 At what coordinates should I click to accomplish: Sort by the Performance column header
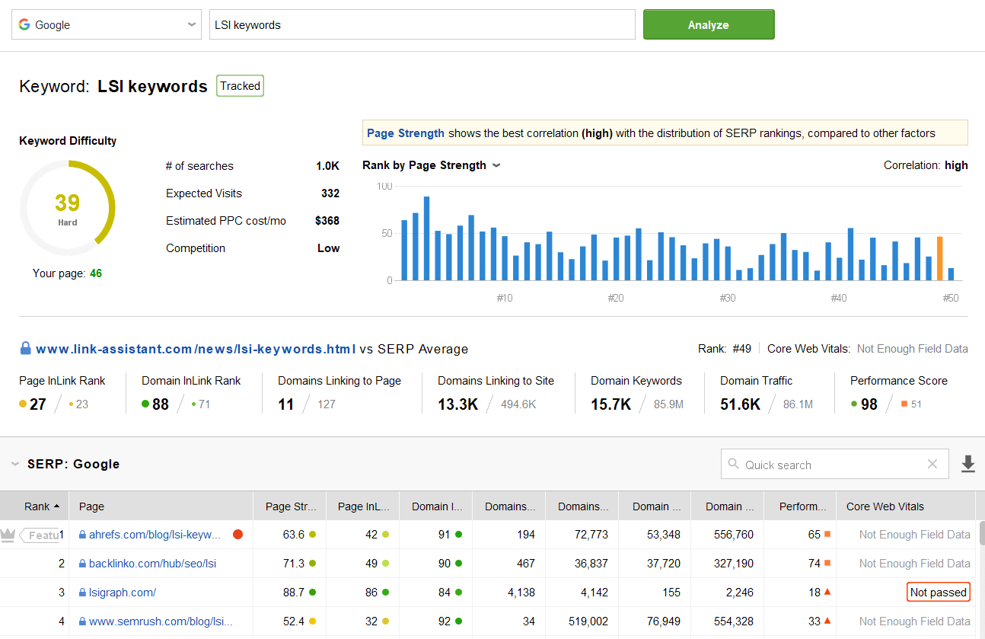click(x=800, y=506)
